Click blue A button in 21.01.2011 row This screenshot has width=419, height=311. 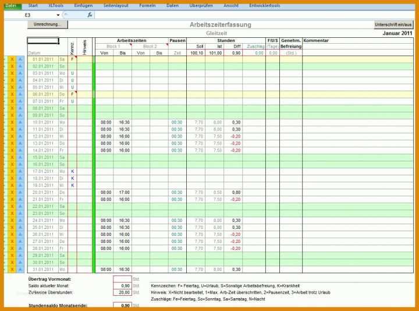click(20, 199)
